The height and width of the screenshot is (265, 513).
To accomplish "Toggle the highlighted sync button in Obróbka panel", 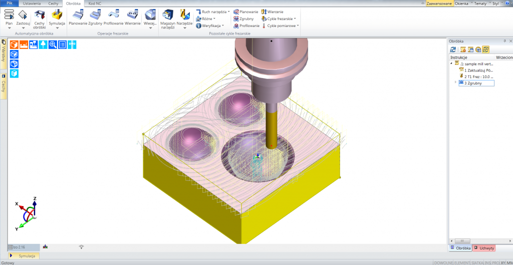I will pyautogui.click(x=486, y=49).
